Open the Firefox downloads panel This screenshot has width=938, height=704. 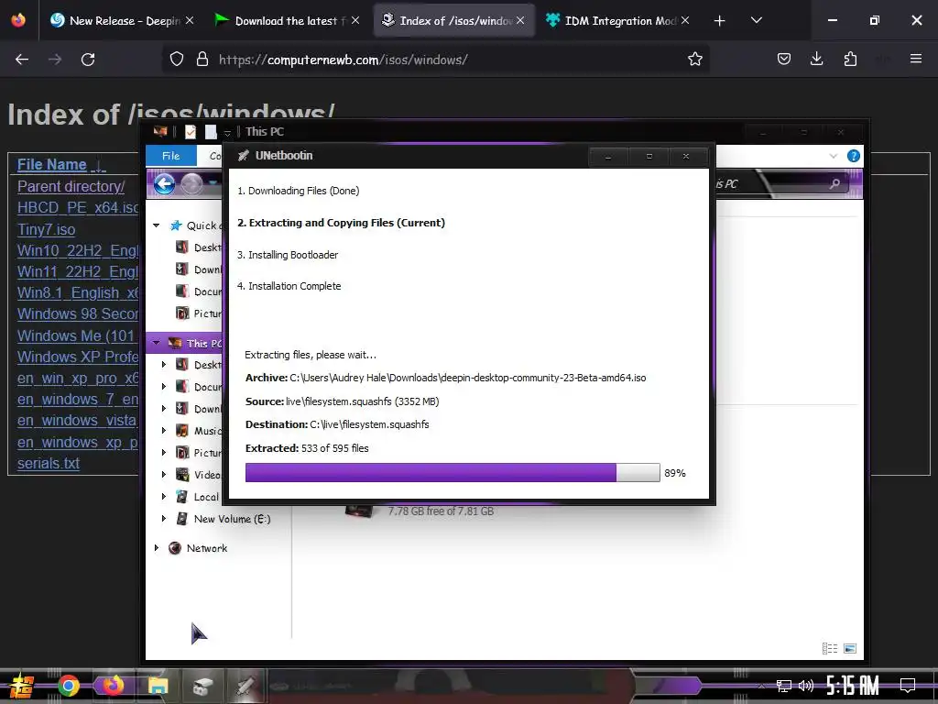816,60
